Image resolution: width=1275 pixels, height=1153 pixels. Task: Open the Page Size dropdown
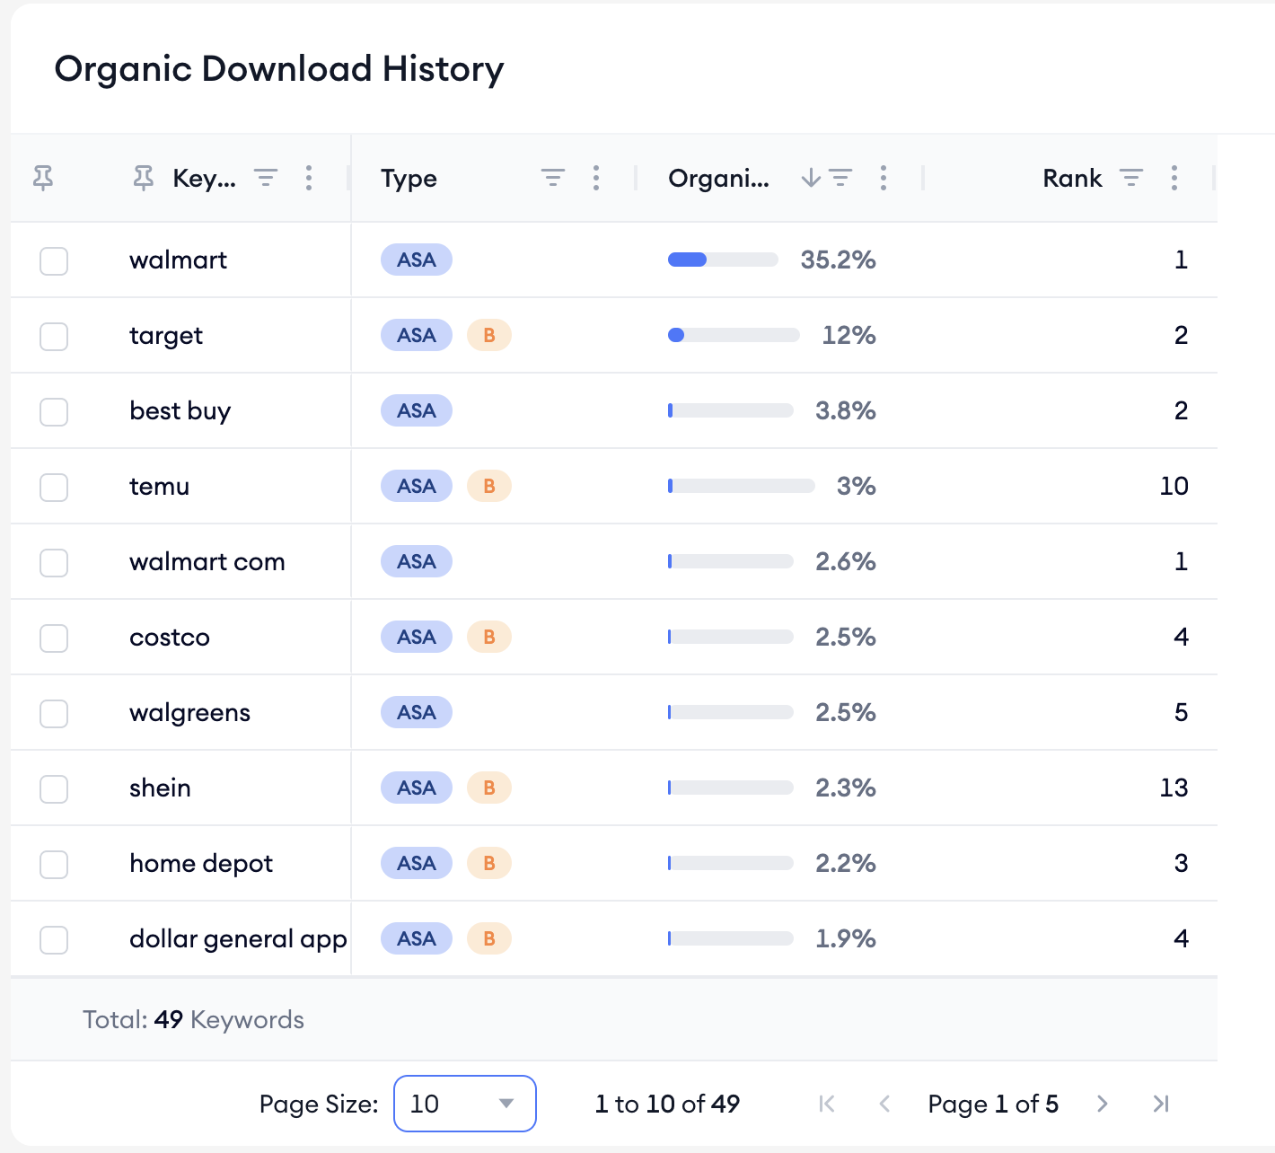465,1104
